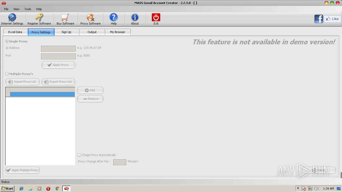Open the Help menu in the menu bar
This screenshot has width=342, height=192.
39,9
